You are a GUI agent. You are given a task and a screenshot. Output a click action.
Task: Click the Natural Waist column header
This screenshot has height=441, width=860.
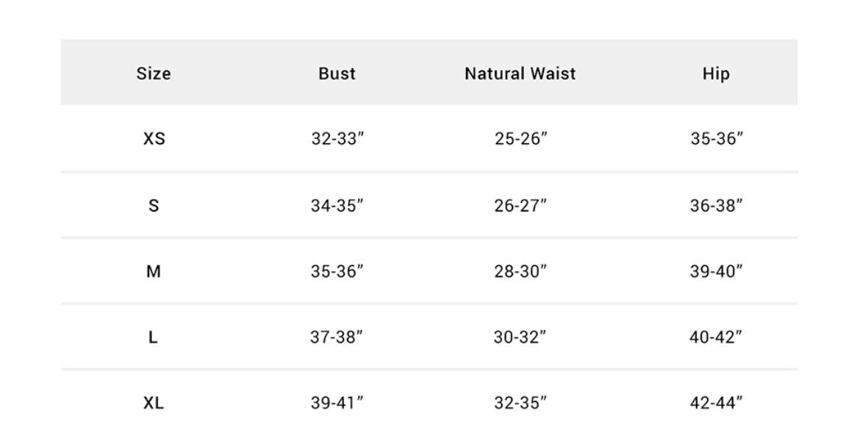pyautogui.click(x=520, y=73)
